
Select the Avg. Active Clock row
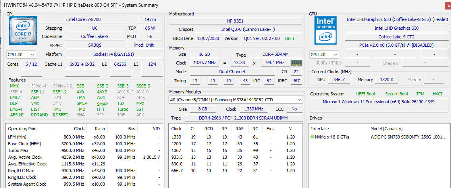(x=84, y=157)
